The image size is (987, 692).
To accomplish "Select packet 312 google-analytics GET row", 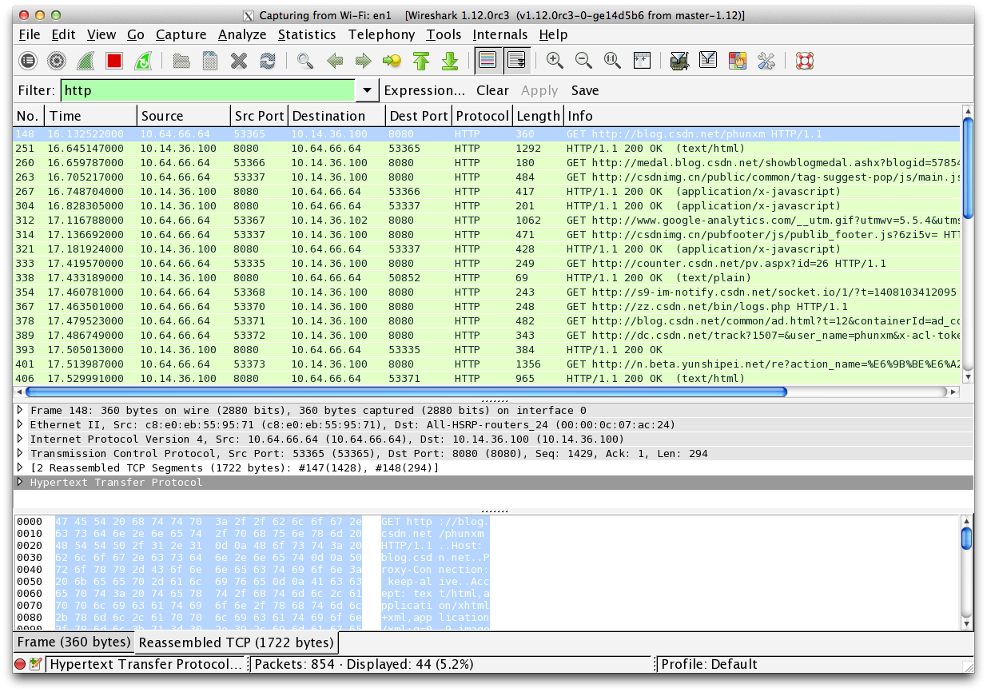I will pyautogui.click(x=486, y=220).
